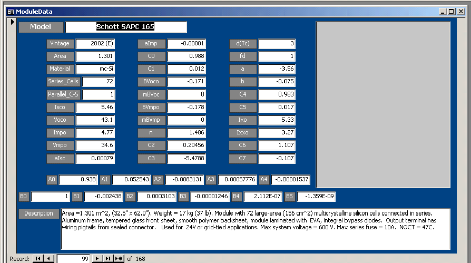Select record using the record selector arrow

point(12,22)
